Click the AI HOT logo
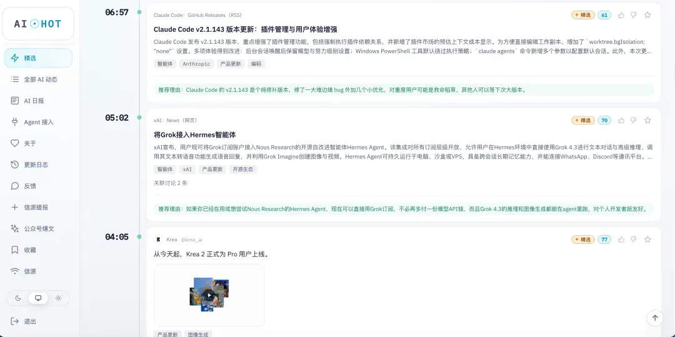The image size is (675, 337). 38,24
